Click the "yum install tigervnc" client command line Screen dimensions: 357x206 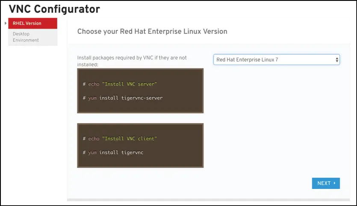[x=113, y=152]
